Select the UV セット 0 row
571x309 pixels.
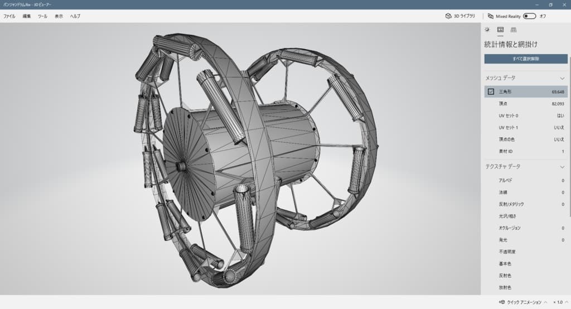click(x=526, y=115)
